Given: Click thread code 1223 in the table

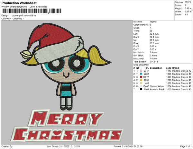Looking at the screenshot, I should [x=169, y=80].
